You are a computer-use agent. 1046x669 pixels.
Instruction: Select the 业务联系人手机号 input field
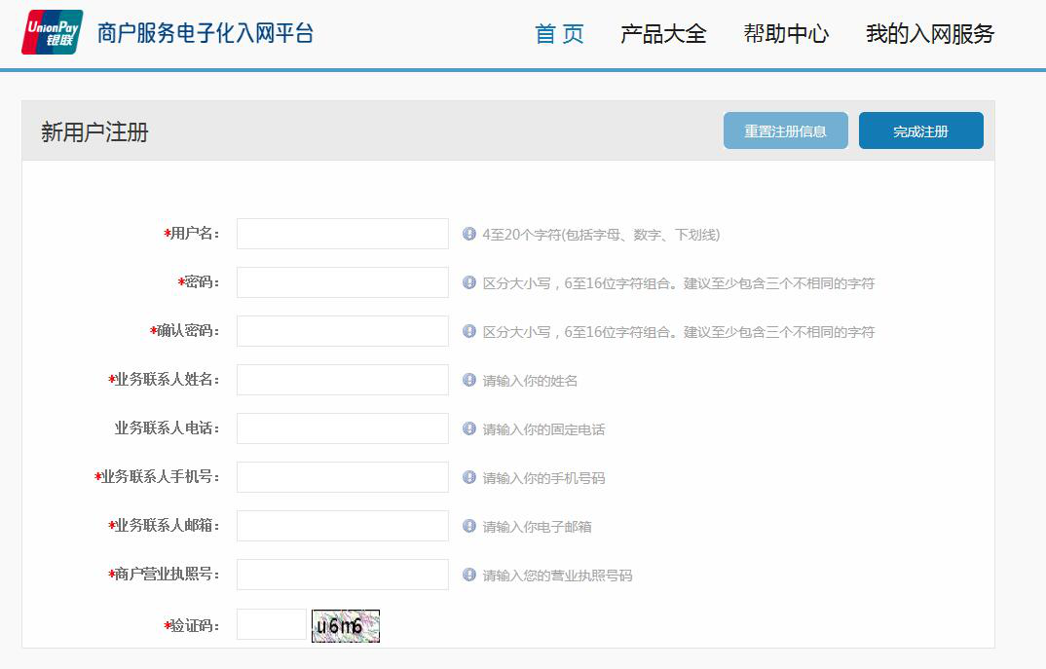coord(342,477)
